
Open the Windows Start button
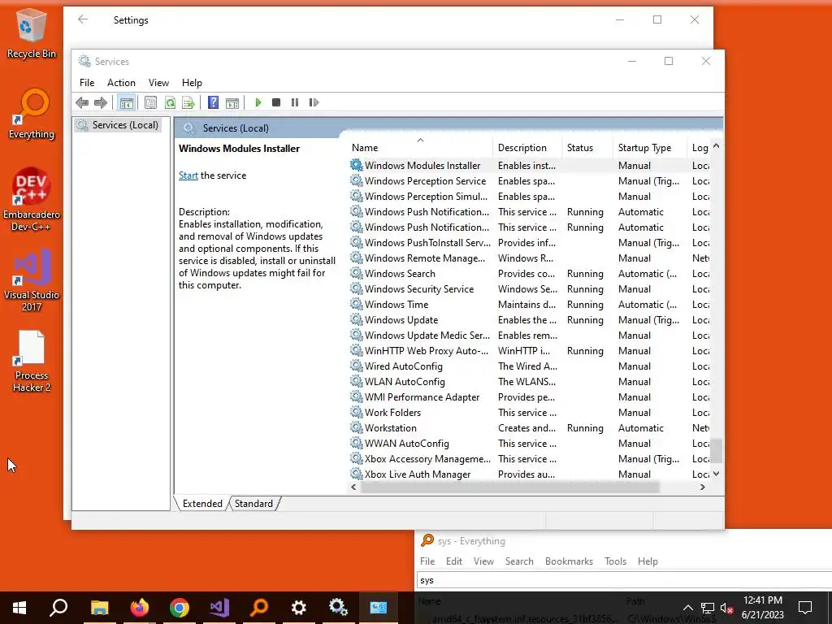click(x=19, y=608)
